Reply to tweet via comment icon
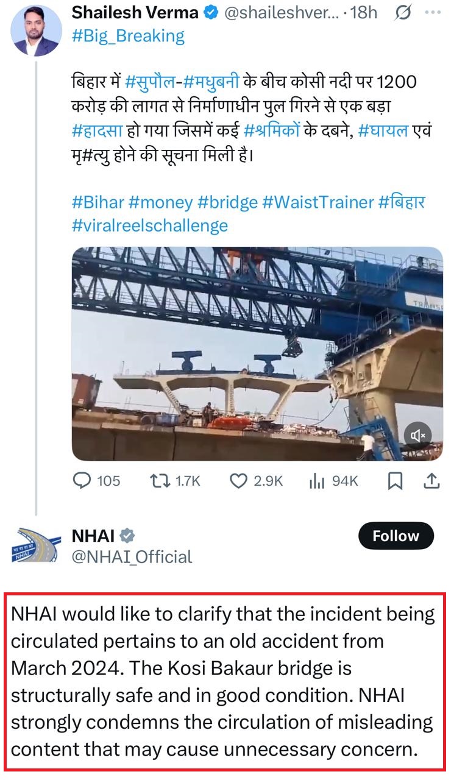The image size is (454, 780). [82, 481]
